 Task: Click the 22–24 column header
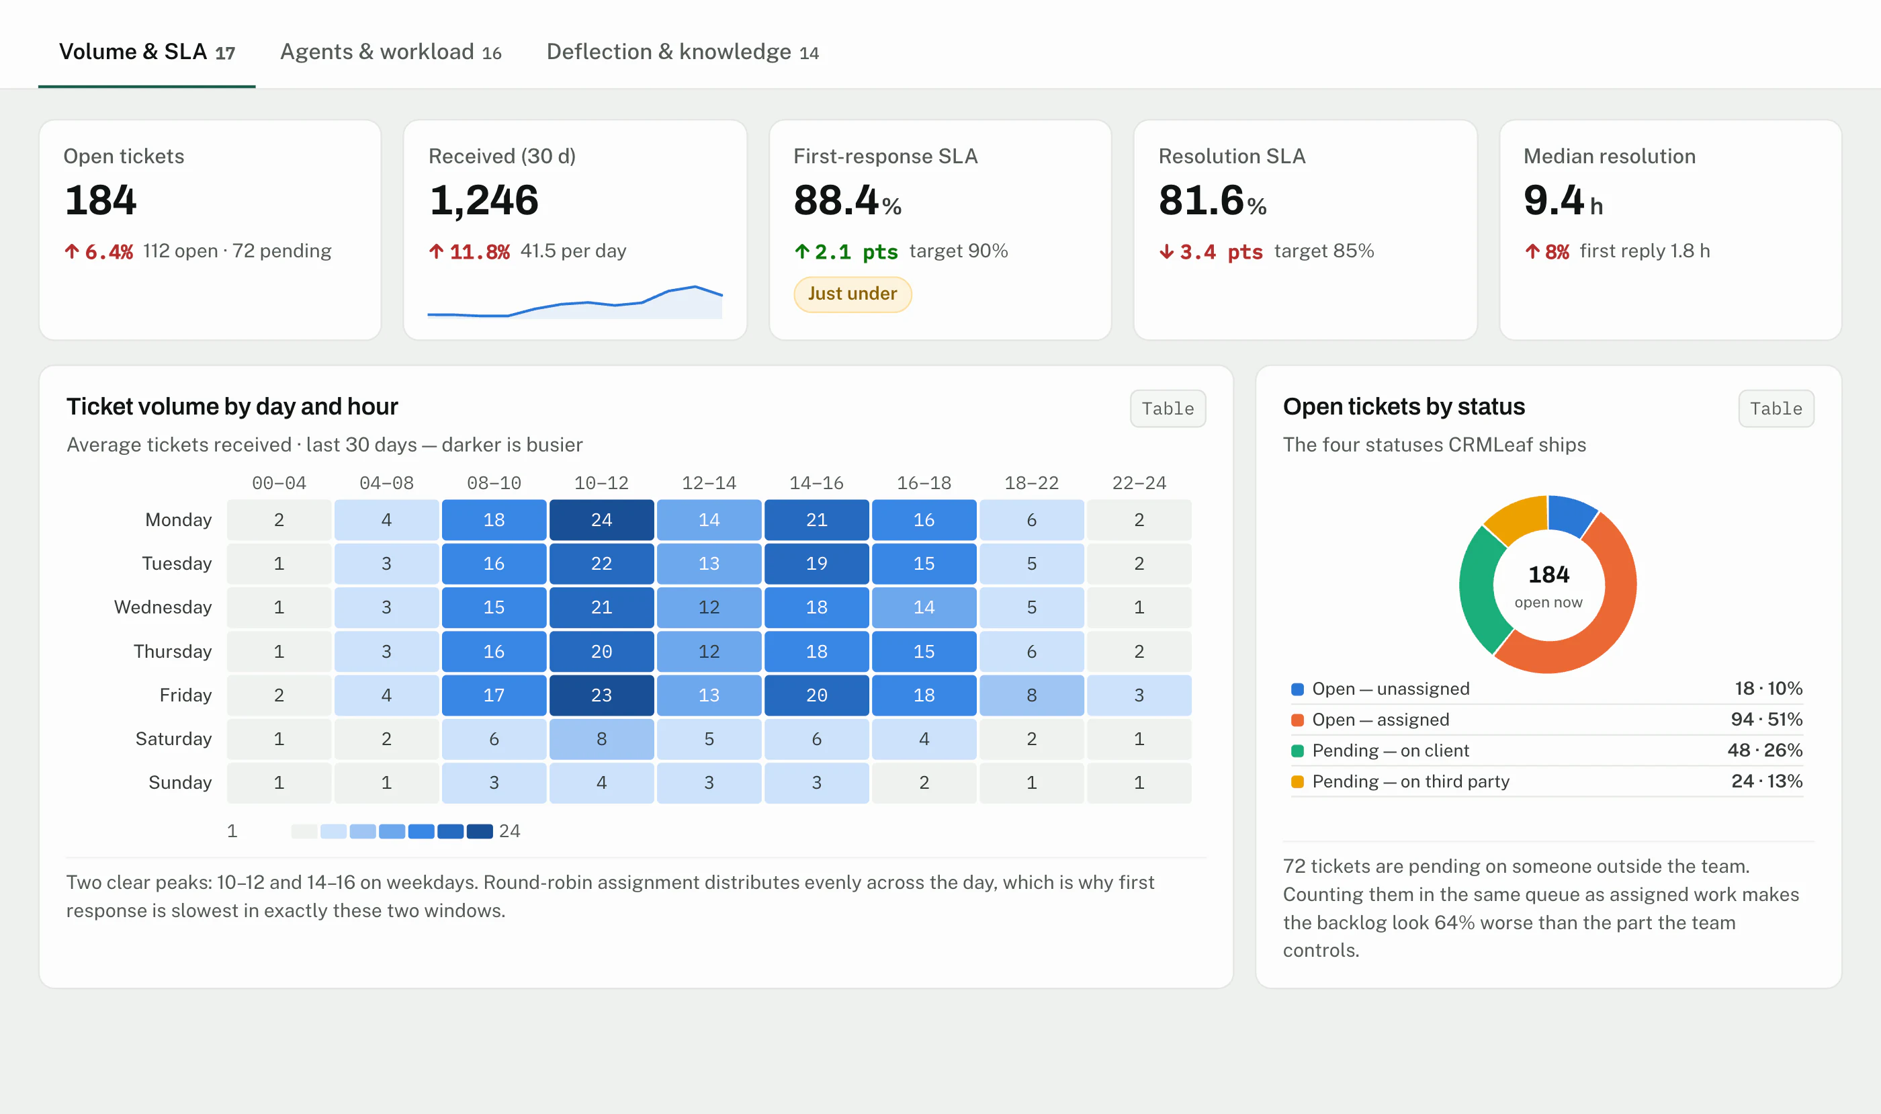[1139, 482]
